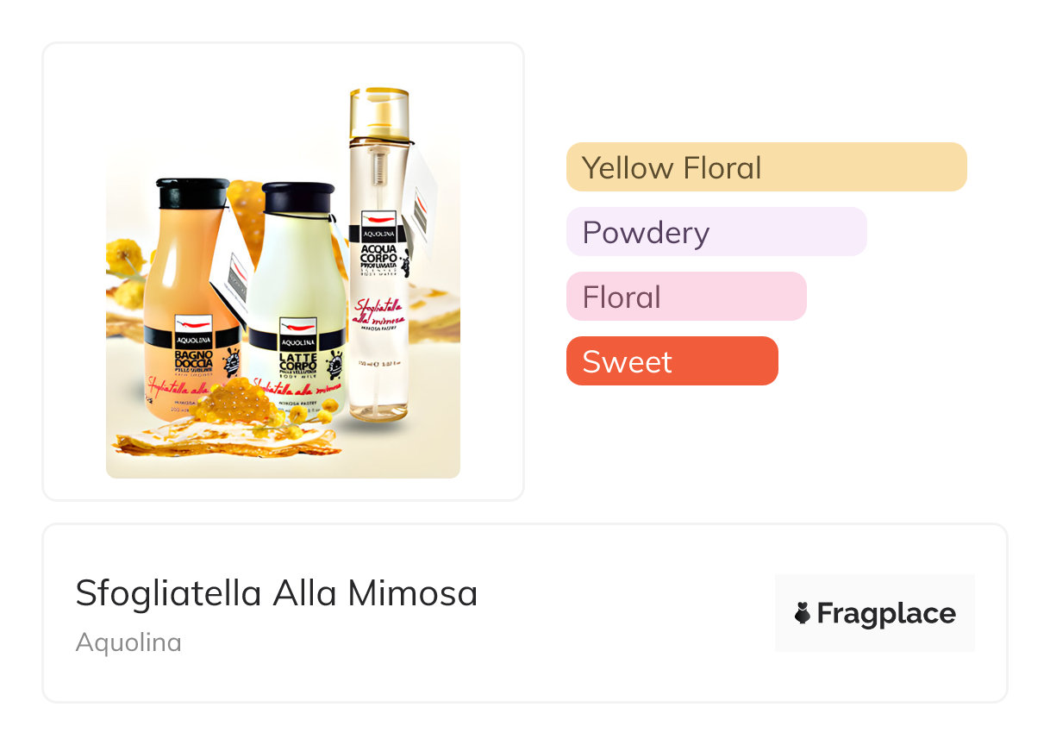Select the Yellow Floral accord bar
This screenshot has height=745, width=1050.
[x=766, y=167]
